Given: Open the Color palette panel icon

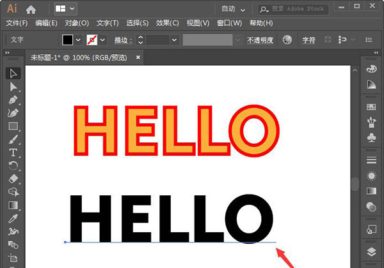Looking at the screenshot, I should (371, 69).
